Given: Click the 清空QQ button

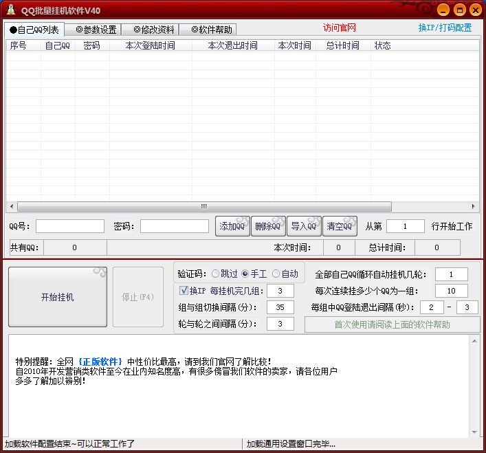Looking at the screenshot, I should [x=340, y=226].
